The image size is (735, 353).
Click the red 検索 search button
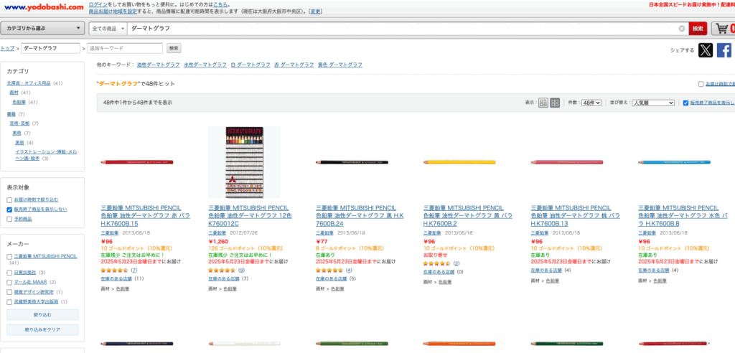click(x=698, y=29)
